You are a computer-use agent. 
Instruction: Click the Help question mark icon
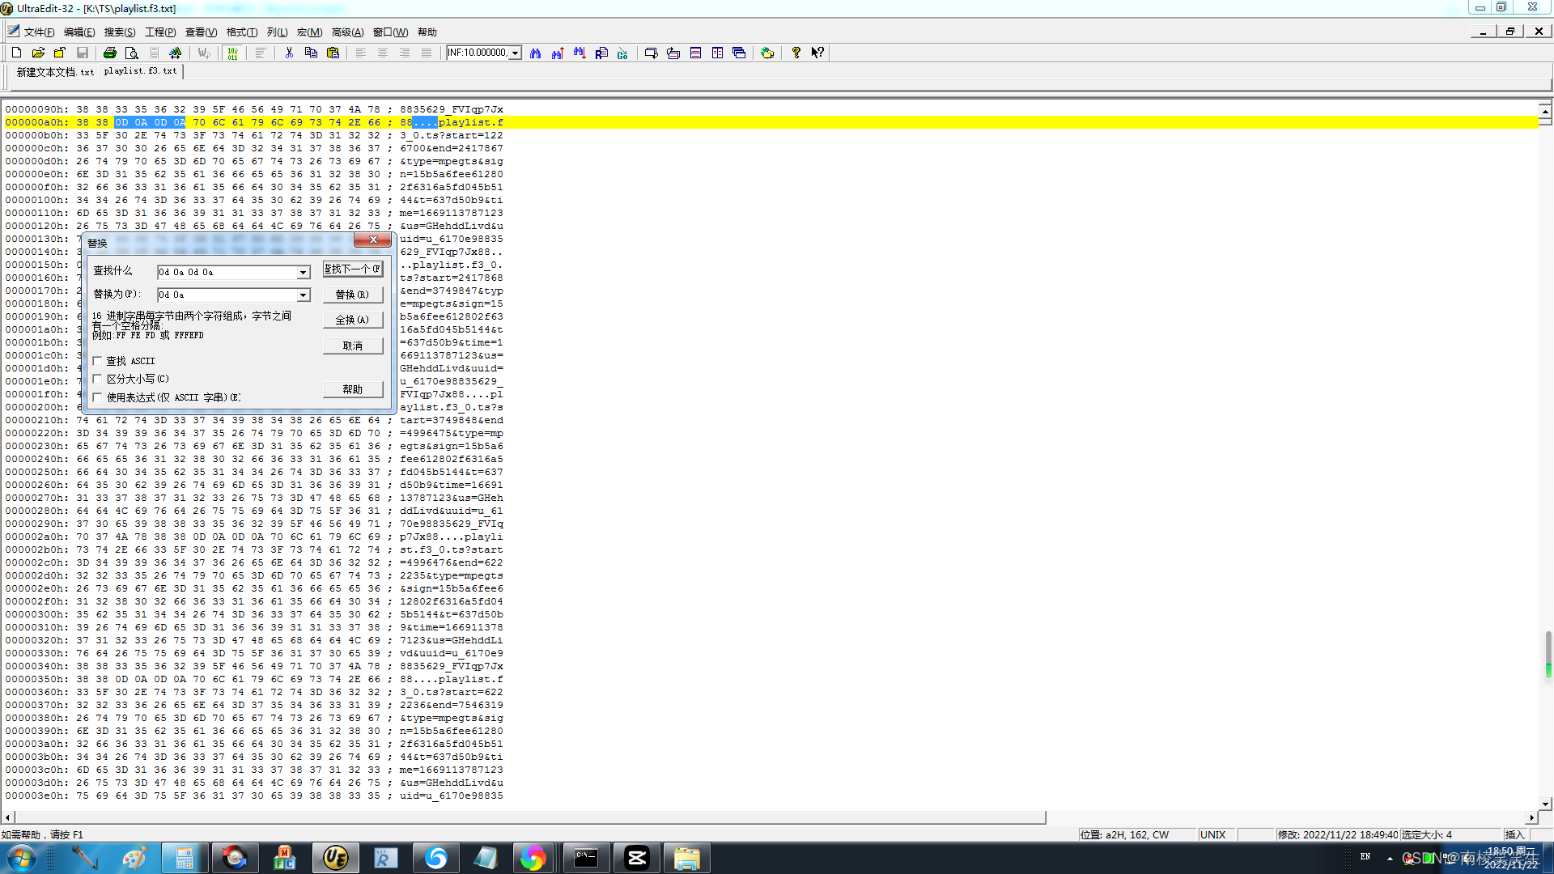tap(796, 53)
